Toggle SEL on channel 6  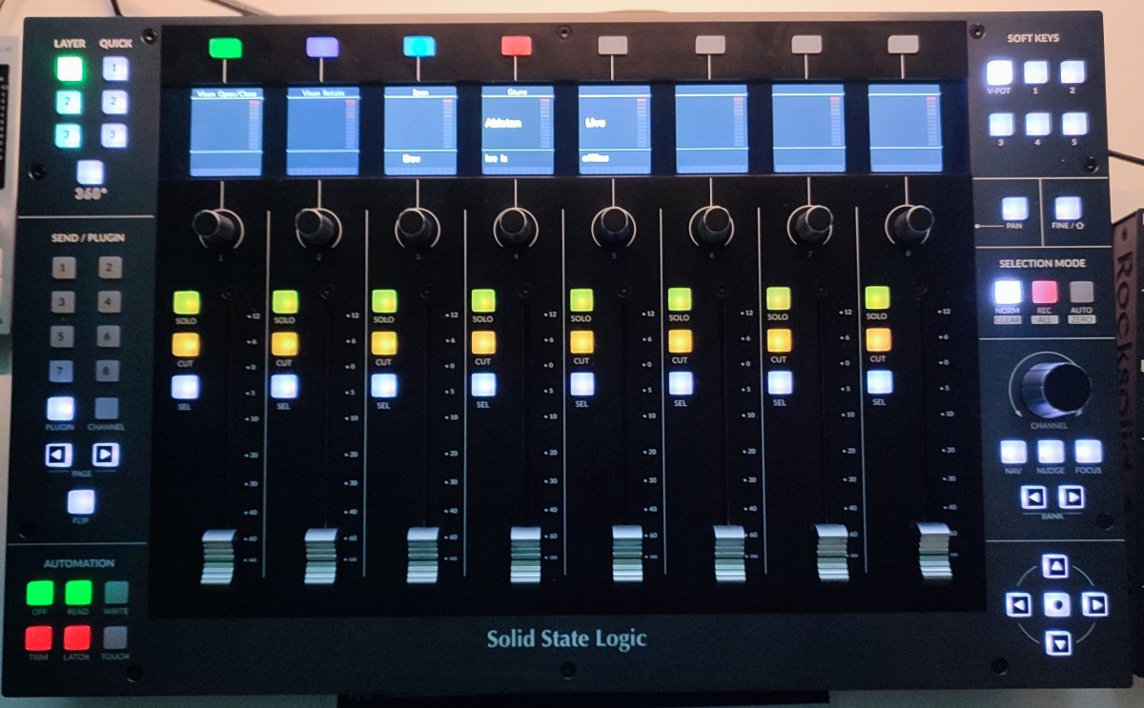tap(681, 383)
